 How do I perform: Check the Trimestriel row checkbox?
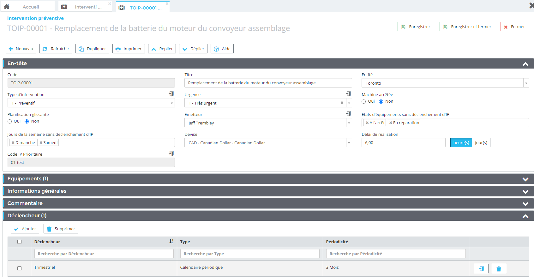pyautogui.click(x=20, y=268)
